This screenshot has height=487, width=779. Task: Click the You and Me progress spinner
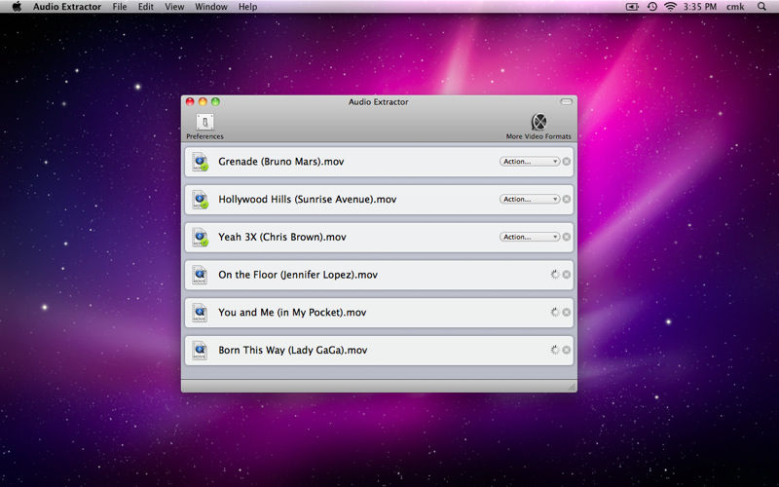click(x=555, y=312)
